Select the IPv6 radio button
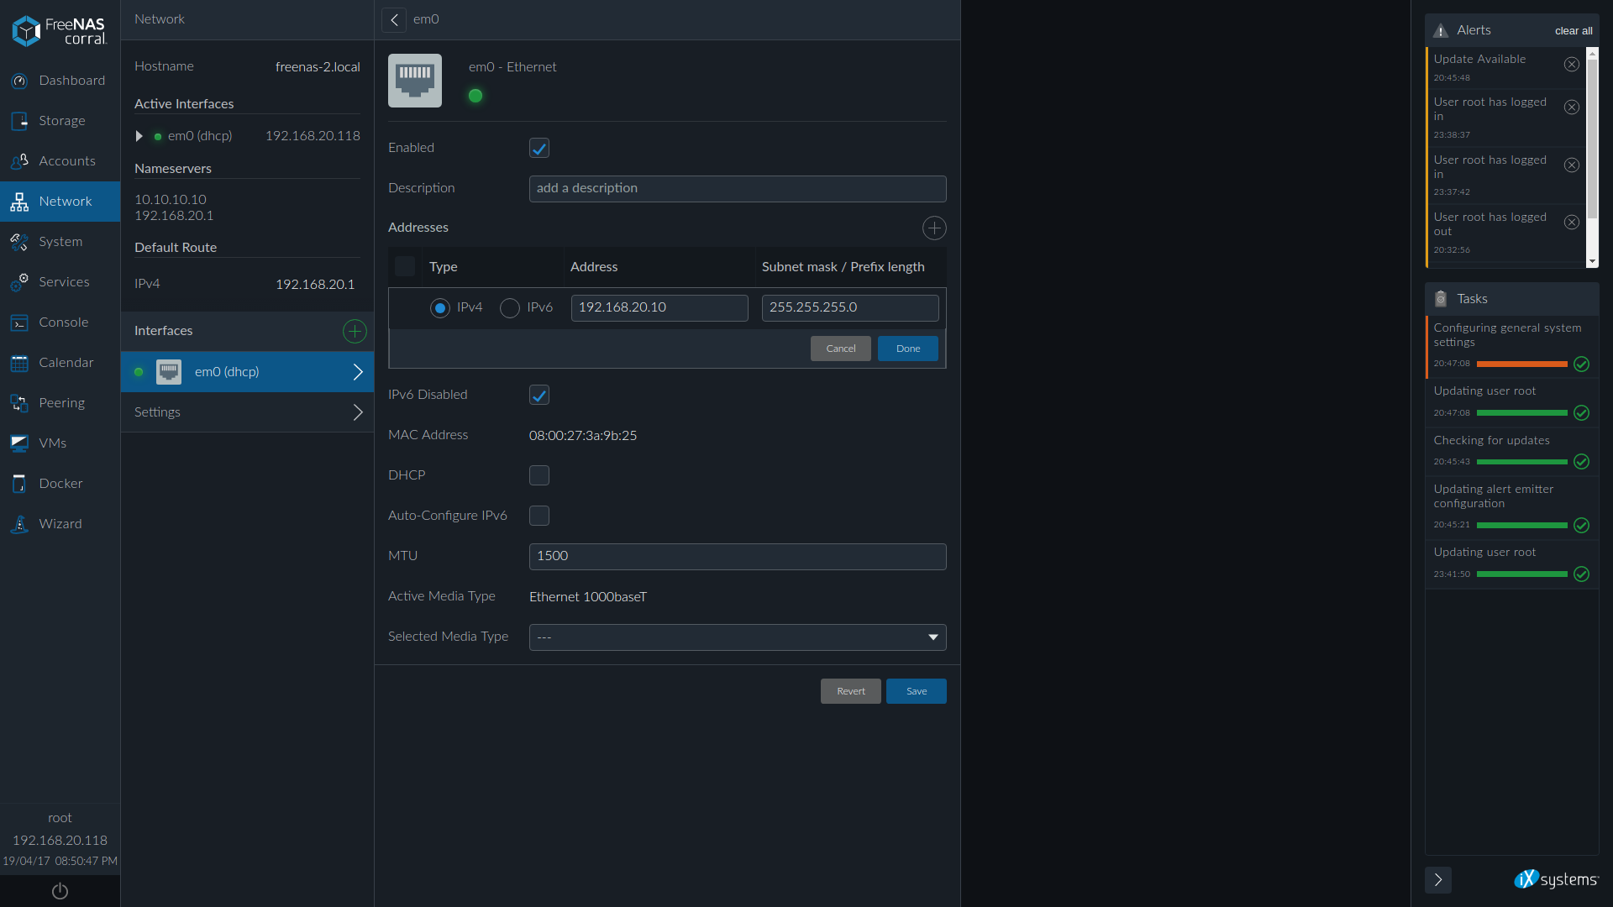The image size is (1613, 907). click(x=510, y=308)
